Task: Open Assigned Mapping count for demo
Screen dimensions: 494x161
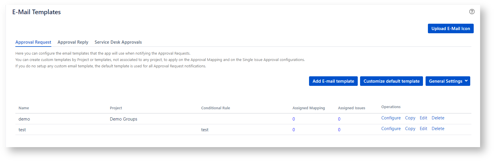Action: [x=294, y=119]
